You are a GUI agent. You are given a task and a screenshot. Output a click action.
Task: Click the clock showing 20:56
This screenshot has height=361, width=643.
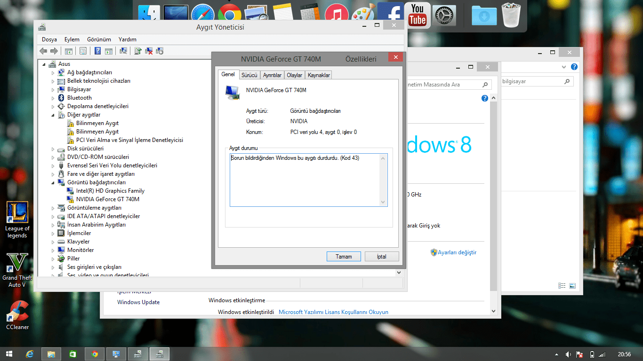(624, 354)
